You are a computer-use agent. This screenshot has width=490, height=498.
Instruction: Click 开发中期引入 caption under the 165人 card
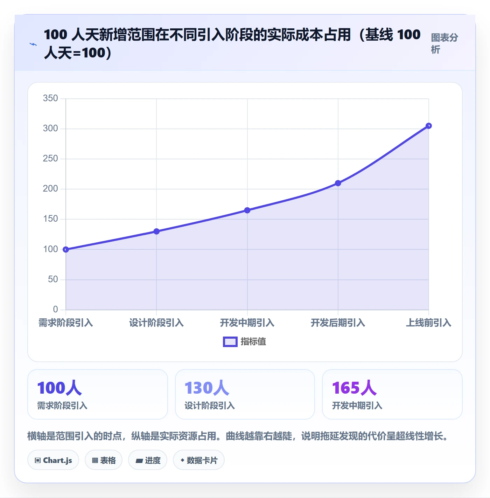357,406
